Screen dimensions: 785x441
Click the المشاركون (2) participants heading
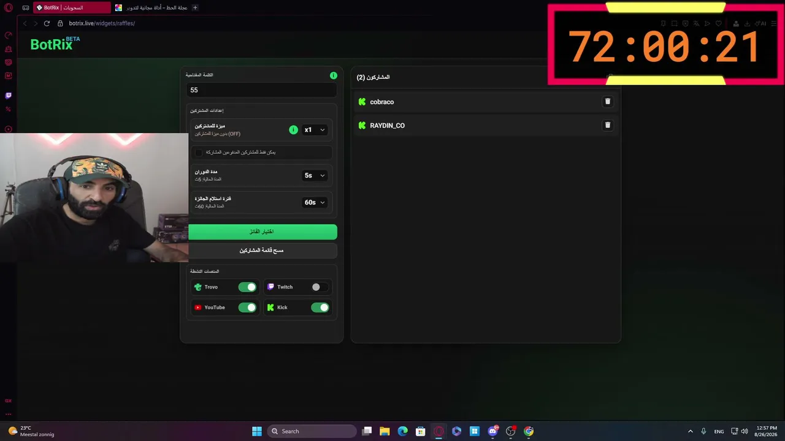373,77
